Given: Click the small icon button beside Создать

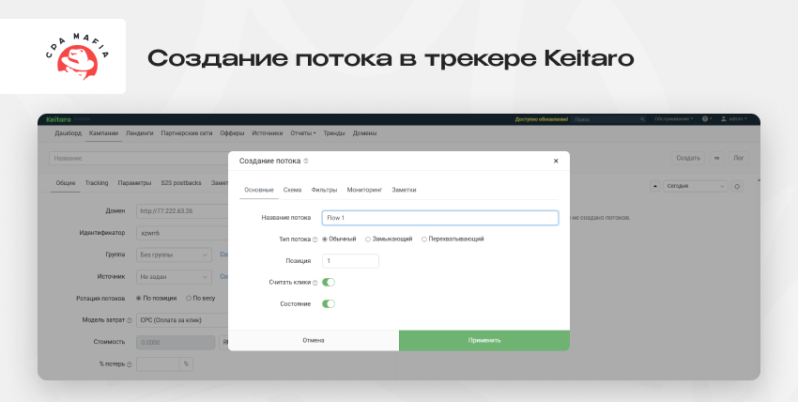Looking at the screenshot, I should click(x=717, y=158).
